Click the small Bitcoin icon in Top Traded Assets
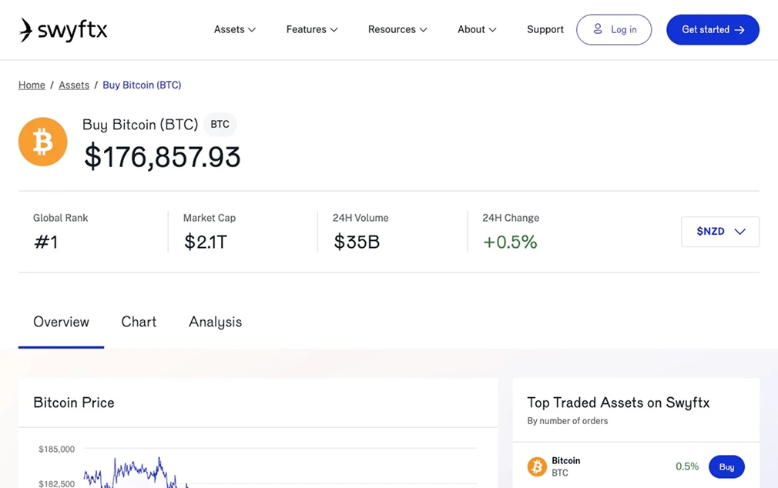 (x=537, y=466)
